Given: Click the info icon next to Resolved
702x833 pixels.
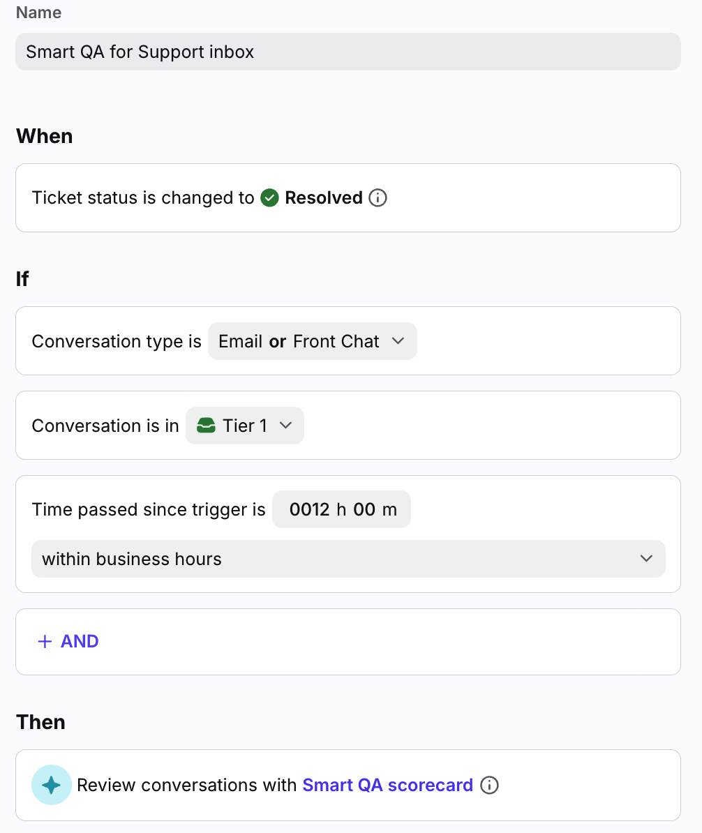Looking at the screenshot, I should (378, 198).
